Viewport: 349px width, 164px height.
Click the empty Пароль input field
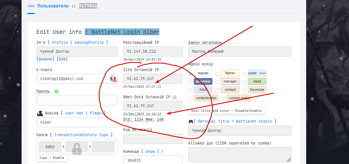click(77, 101)
